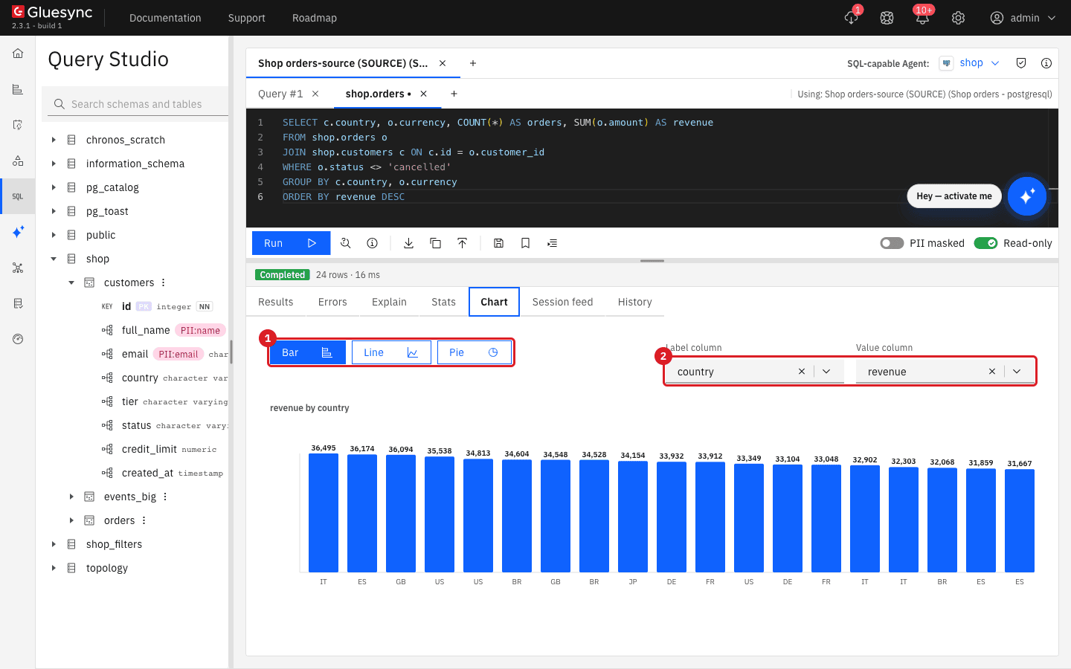1071x669 pixels.
Task: Toggle the PII masked switch
Action: (892, 243)
